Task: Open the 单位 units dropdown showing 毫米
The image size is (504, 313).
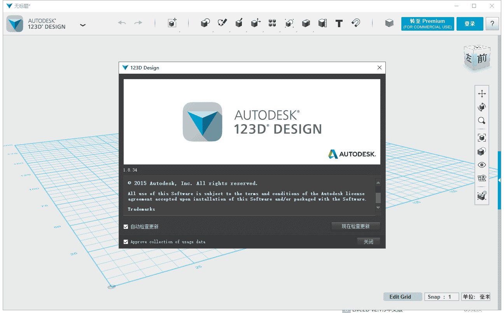Action: (476, 296)
